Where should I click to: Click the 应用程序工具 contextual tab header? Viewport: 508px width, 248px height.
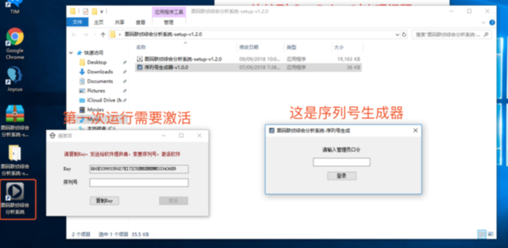pos(169,12)
